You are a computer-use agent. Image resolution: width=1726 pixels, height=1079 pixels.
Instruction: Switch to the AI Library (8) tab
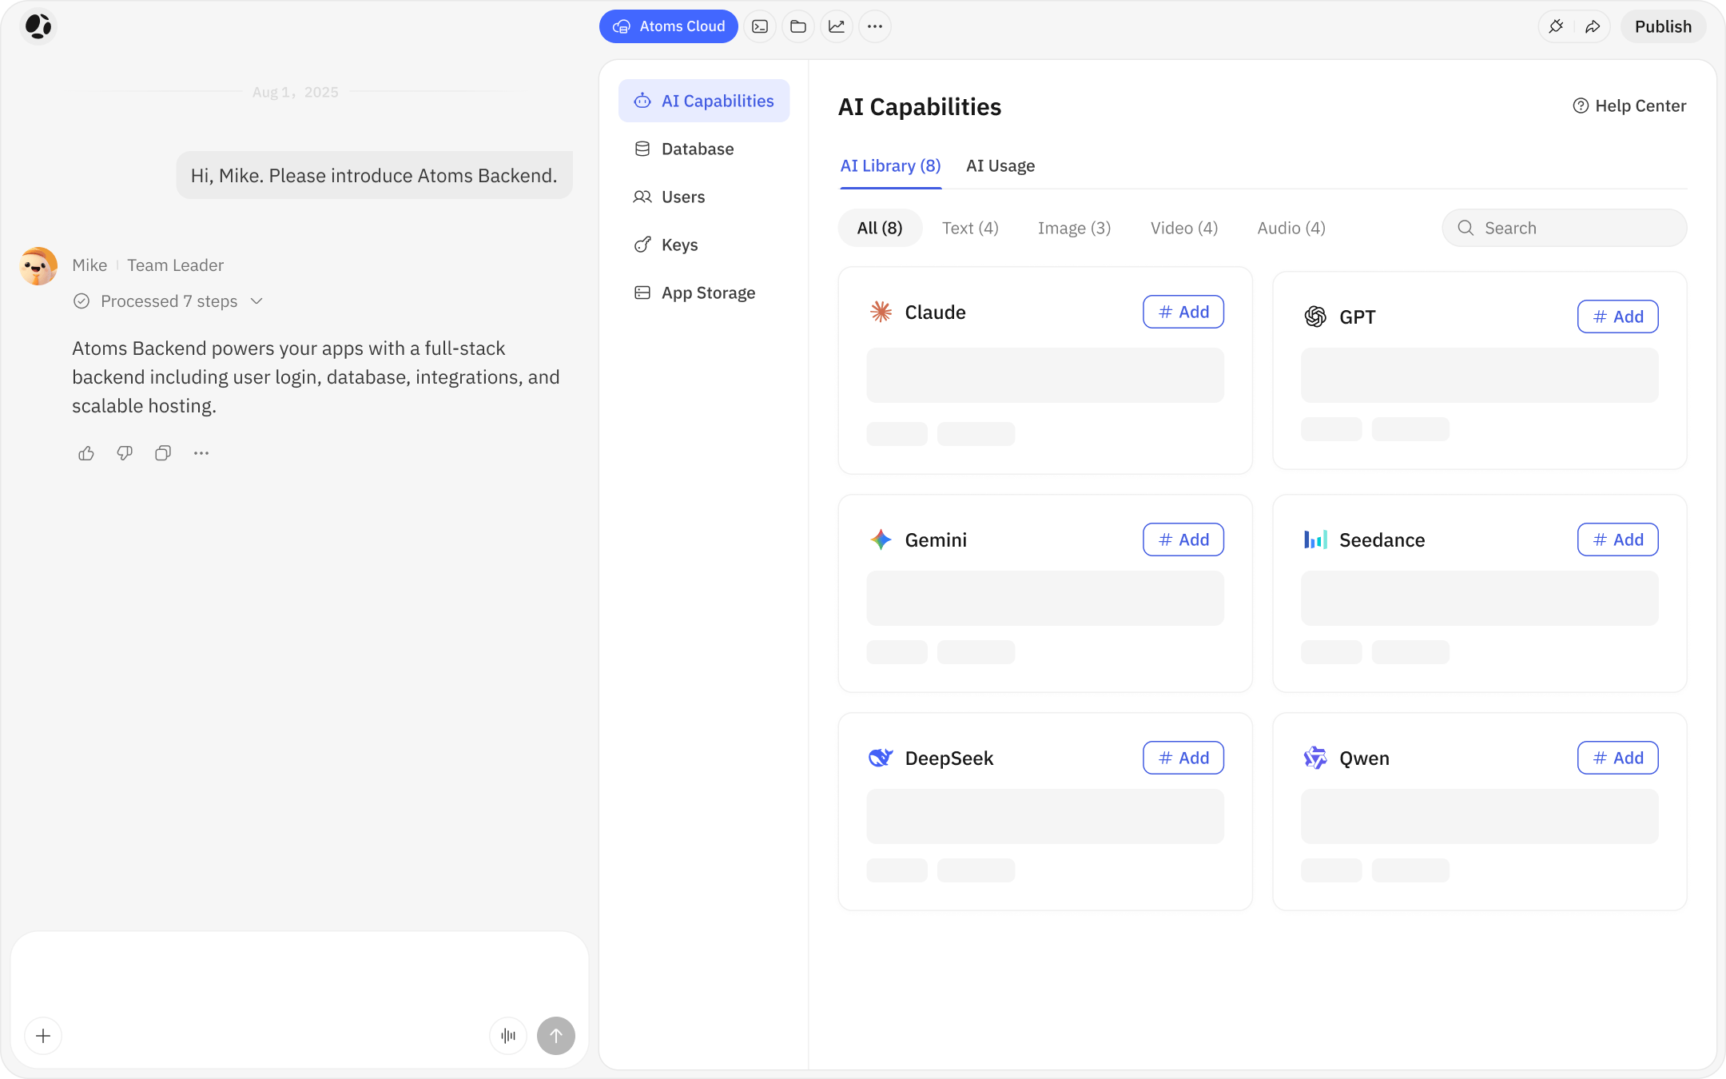(x=890, y=165)
